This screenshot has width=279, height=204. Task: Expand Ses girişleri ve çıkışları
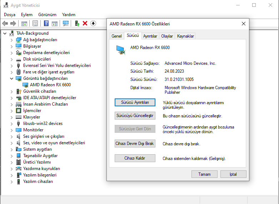coord(11,136)
